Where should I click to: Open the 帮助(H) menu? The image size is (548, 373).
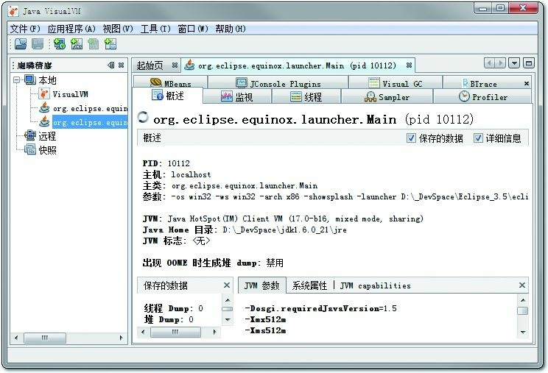231,29
